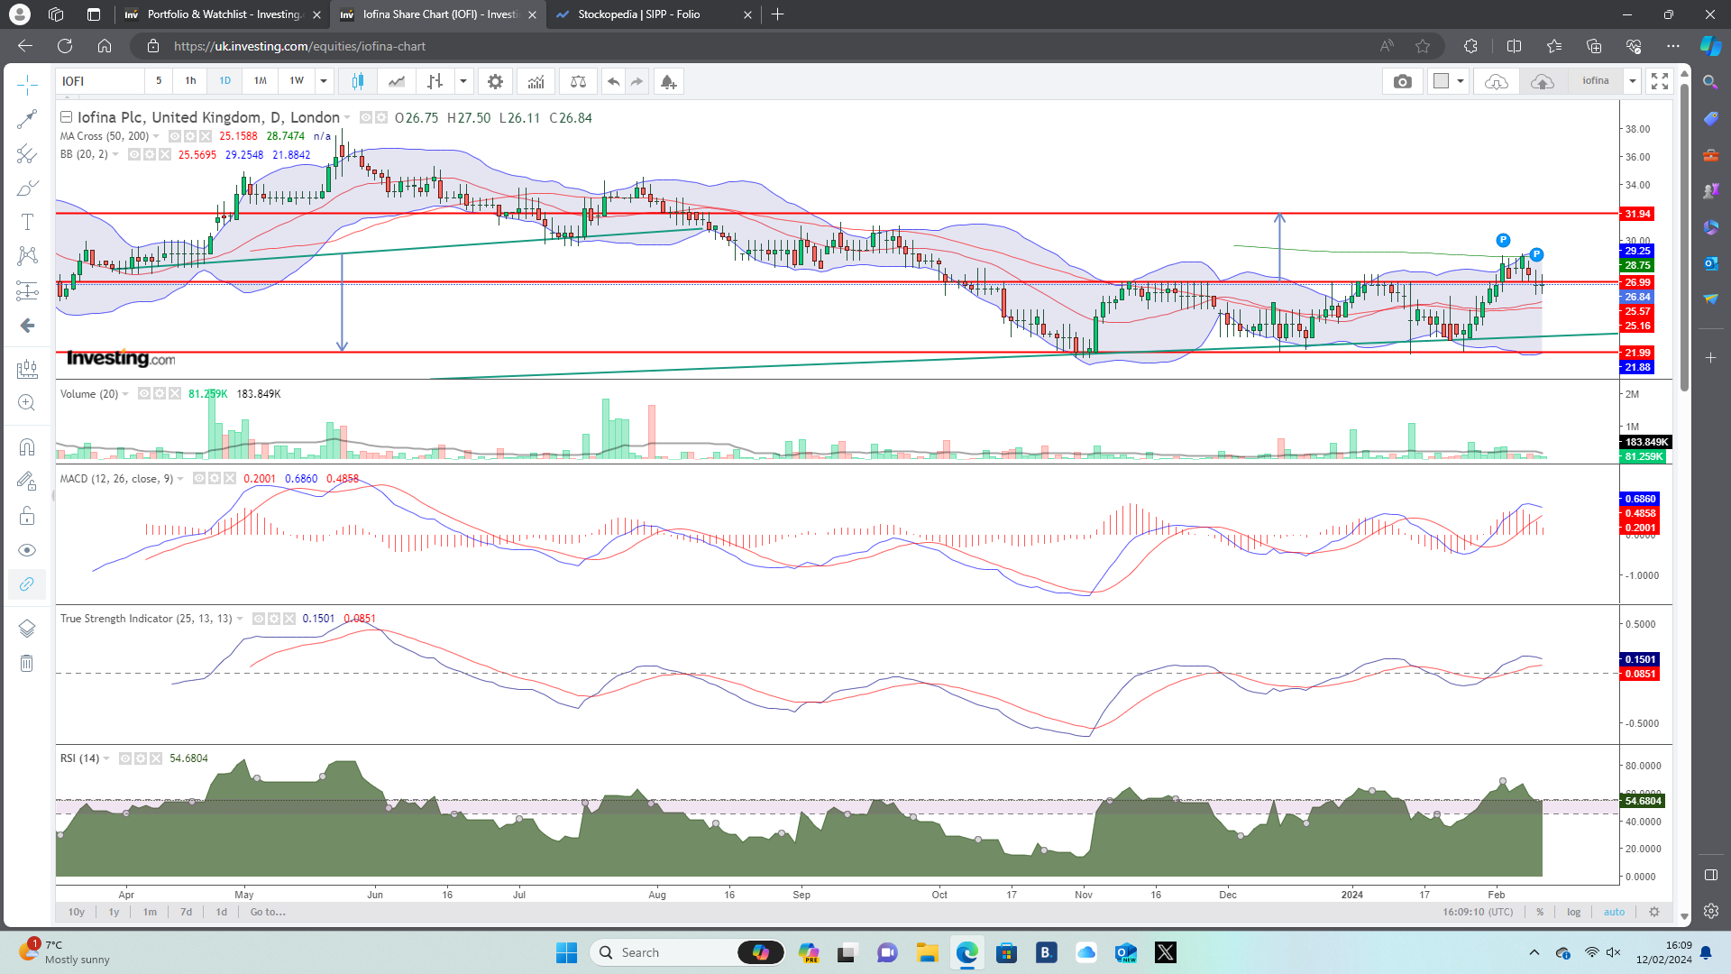This screenshot has width=1731, height=974.
Task: Create an alert with bell icon
Action: pyautogui.click(x=668, y=81)
